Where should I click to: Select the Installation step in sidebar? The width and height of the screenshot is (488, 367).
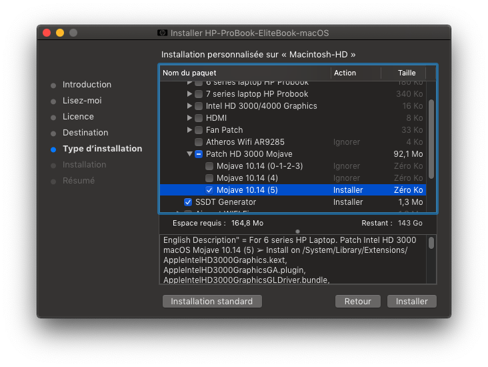point(85,165)
